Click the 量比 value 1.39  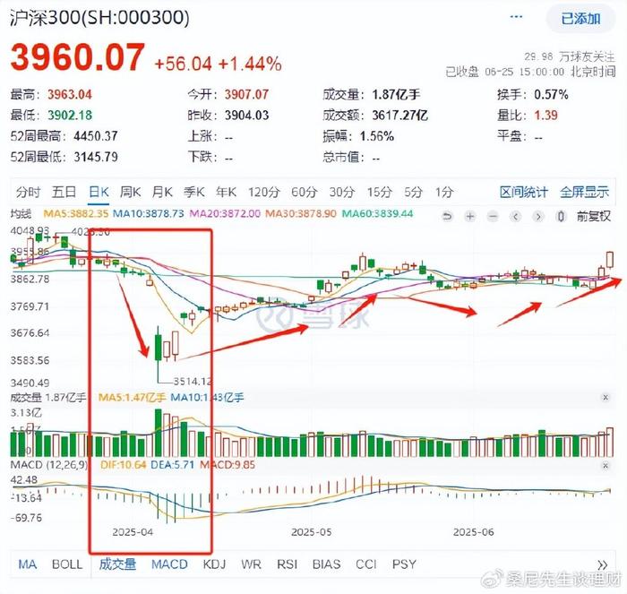coord(545,116)
